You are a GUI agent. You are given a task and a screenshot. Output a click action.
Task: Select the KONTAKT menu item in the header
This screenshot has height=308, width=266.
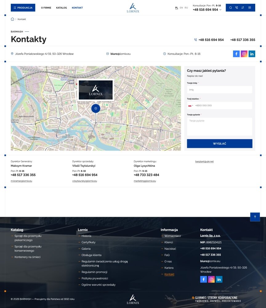pos(77,8)
